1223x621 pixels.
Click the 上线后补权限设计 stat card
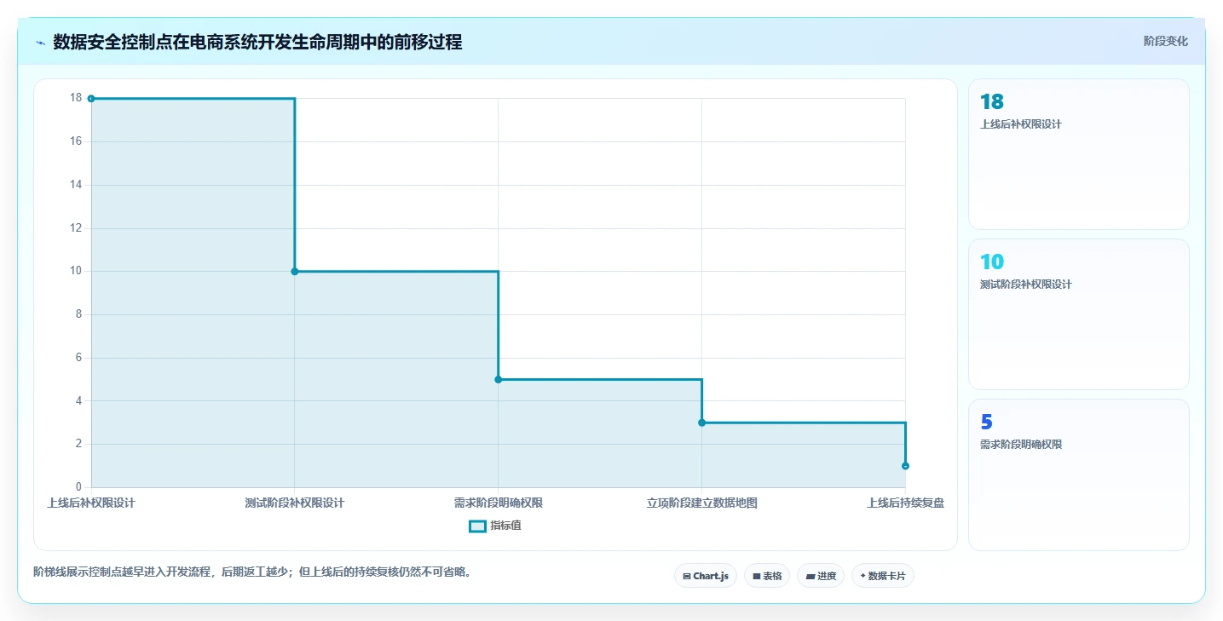pyautogui.click(x=1078, y=154)
